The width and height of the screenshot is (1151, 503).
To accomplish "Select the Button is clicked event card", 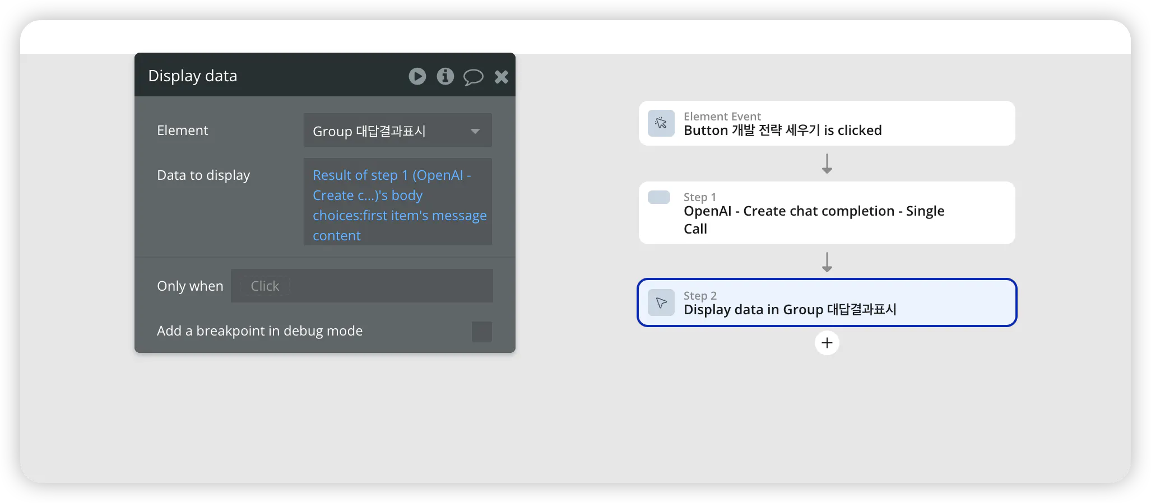I will (827, 123).
